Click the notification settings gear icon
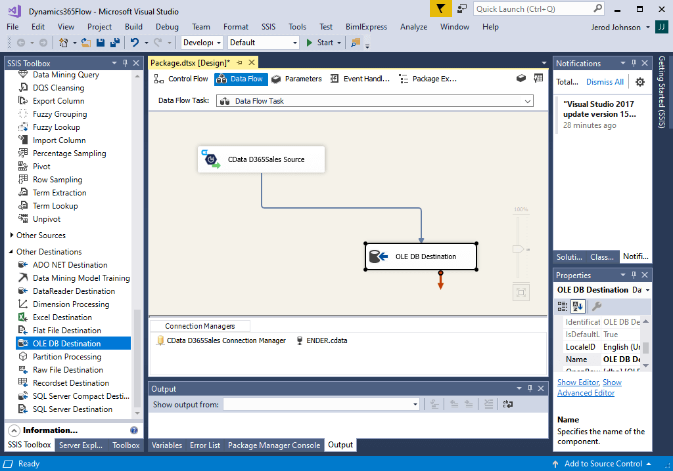The width and height of the screenshot is (673, 471). [x=639, y=82]
